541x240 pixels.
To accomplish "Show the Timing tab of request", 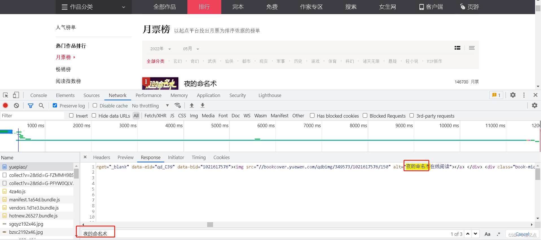I will 199,157.
